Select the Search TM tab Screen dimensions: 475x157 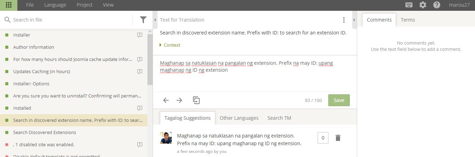pyautogui.click(x=279, y=118)
